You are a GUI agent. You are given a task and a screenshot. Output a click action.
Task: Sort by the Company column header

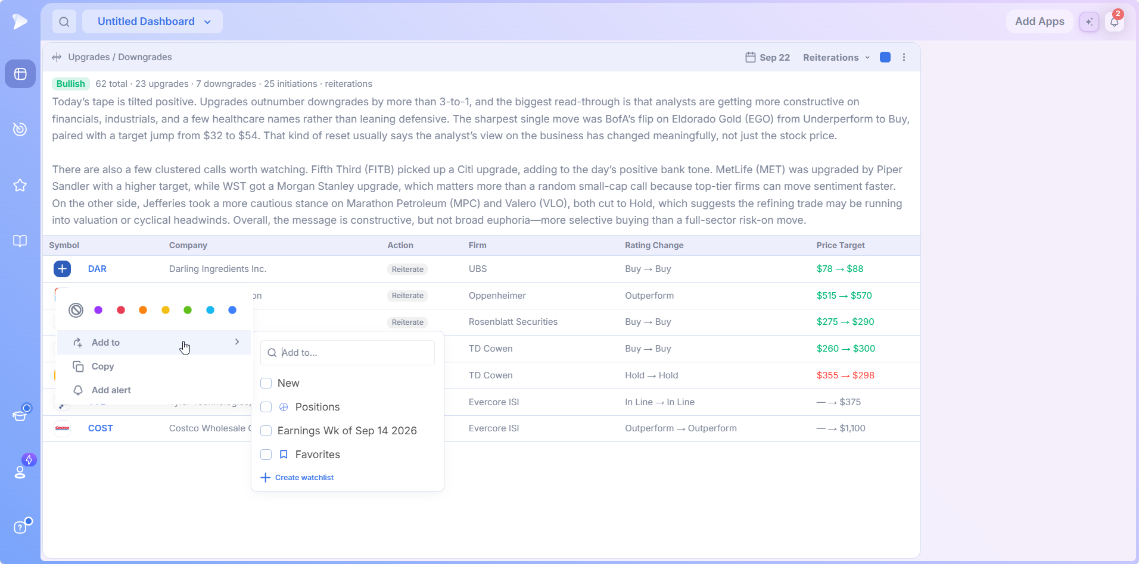pos(188,245)
